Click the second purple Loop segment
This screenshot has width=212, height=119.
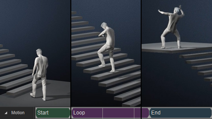point(118,113)
